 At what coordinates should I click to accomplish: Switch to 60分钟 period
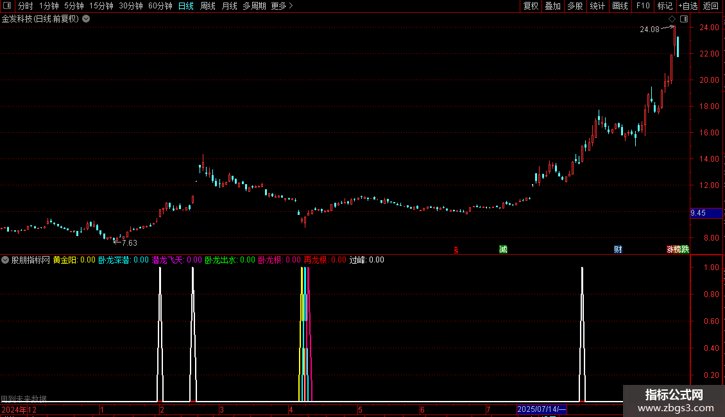tap(160, 6)
